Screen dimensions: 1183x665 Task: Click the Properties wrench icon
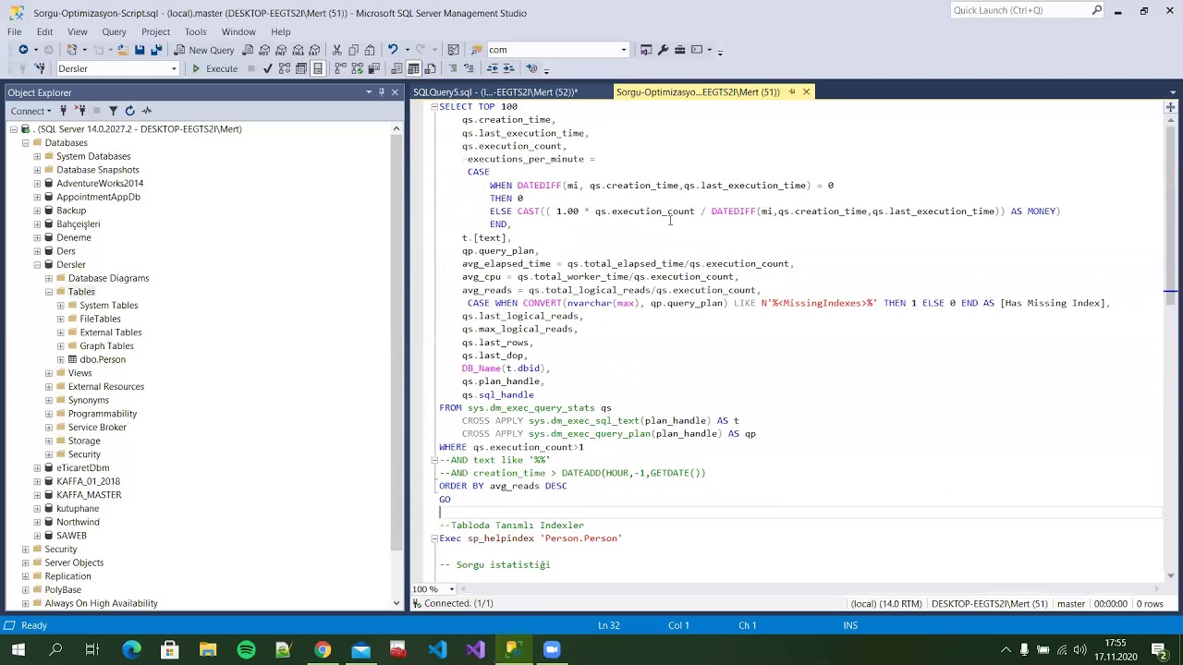click(663, 50)
